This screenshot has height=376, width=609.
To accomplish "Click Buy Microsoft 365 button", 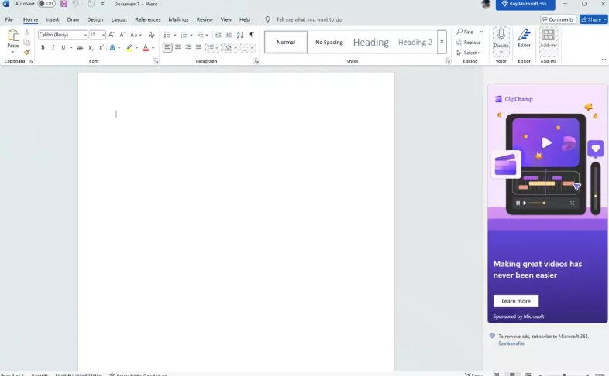I will 525,5.
